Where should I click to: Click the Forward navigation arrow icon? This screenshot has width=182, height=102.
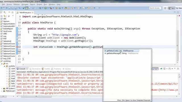97,8
